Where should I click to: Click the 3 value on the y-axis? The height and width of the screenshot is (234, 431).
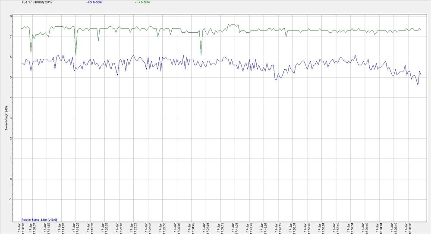coord(11,118)
